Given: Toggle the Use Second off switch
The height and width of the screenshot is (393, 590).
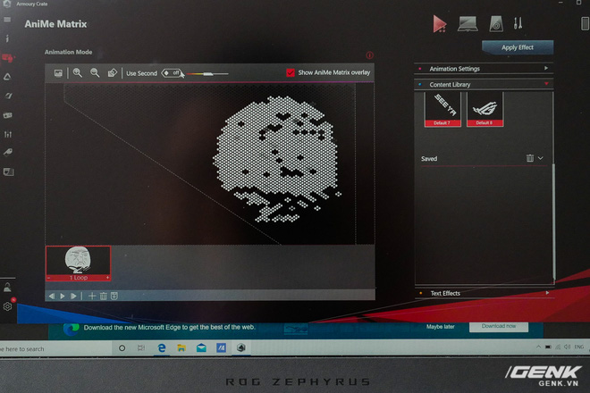Looking at the screenshot, I should pyautogui.click(x=172, y=73).
